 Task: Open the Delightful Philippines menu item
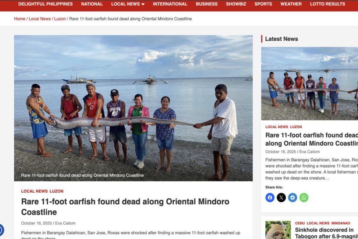[45, 4]
